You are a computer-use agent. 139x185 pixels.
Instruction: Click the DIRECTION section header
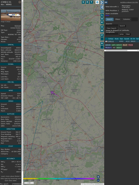pos(11,129)
